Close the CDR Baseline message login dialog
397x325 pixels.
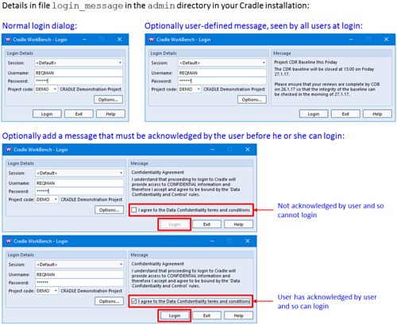pyautogui.click(x=387, y=40)
